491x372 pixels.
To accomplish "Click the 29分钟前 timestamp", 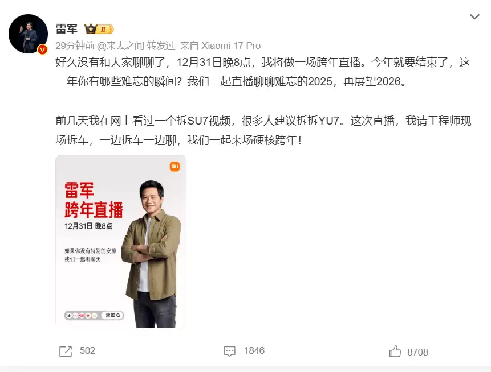I will click(75, 46).
